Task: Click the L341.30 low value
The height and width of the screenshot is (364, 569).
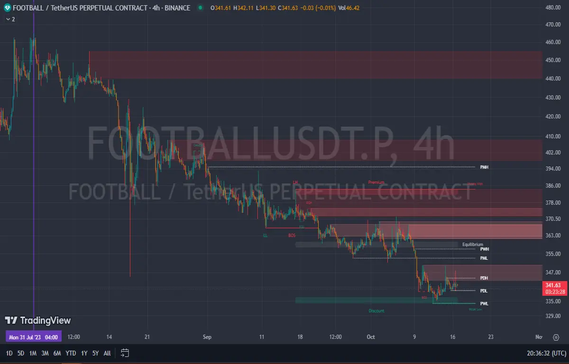Action: coord(265,8)
